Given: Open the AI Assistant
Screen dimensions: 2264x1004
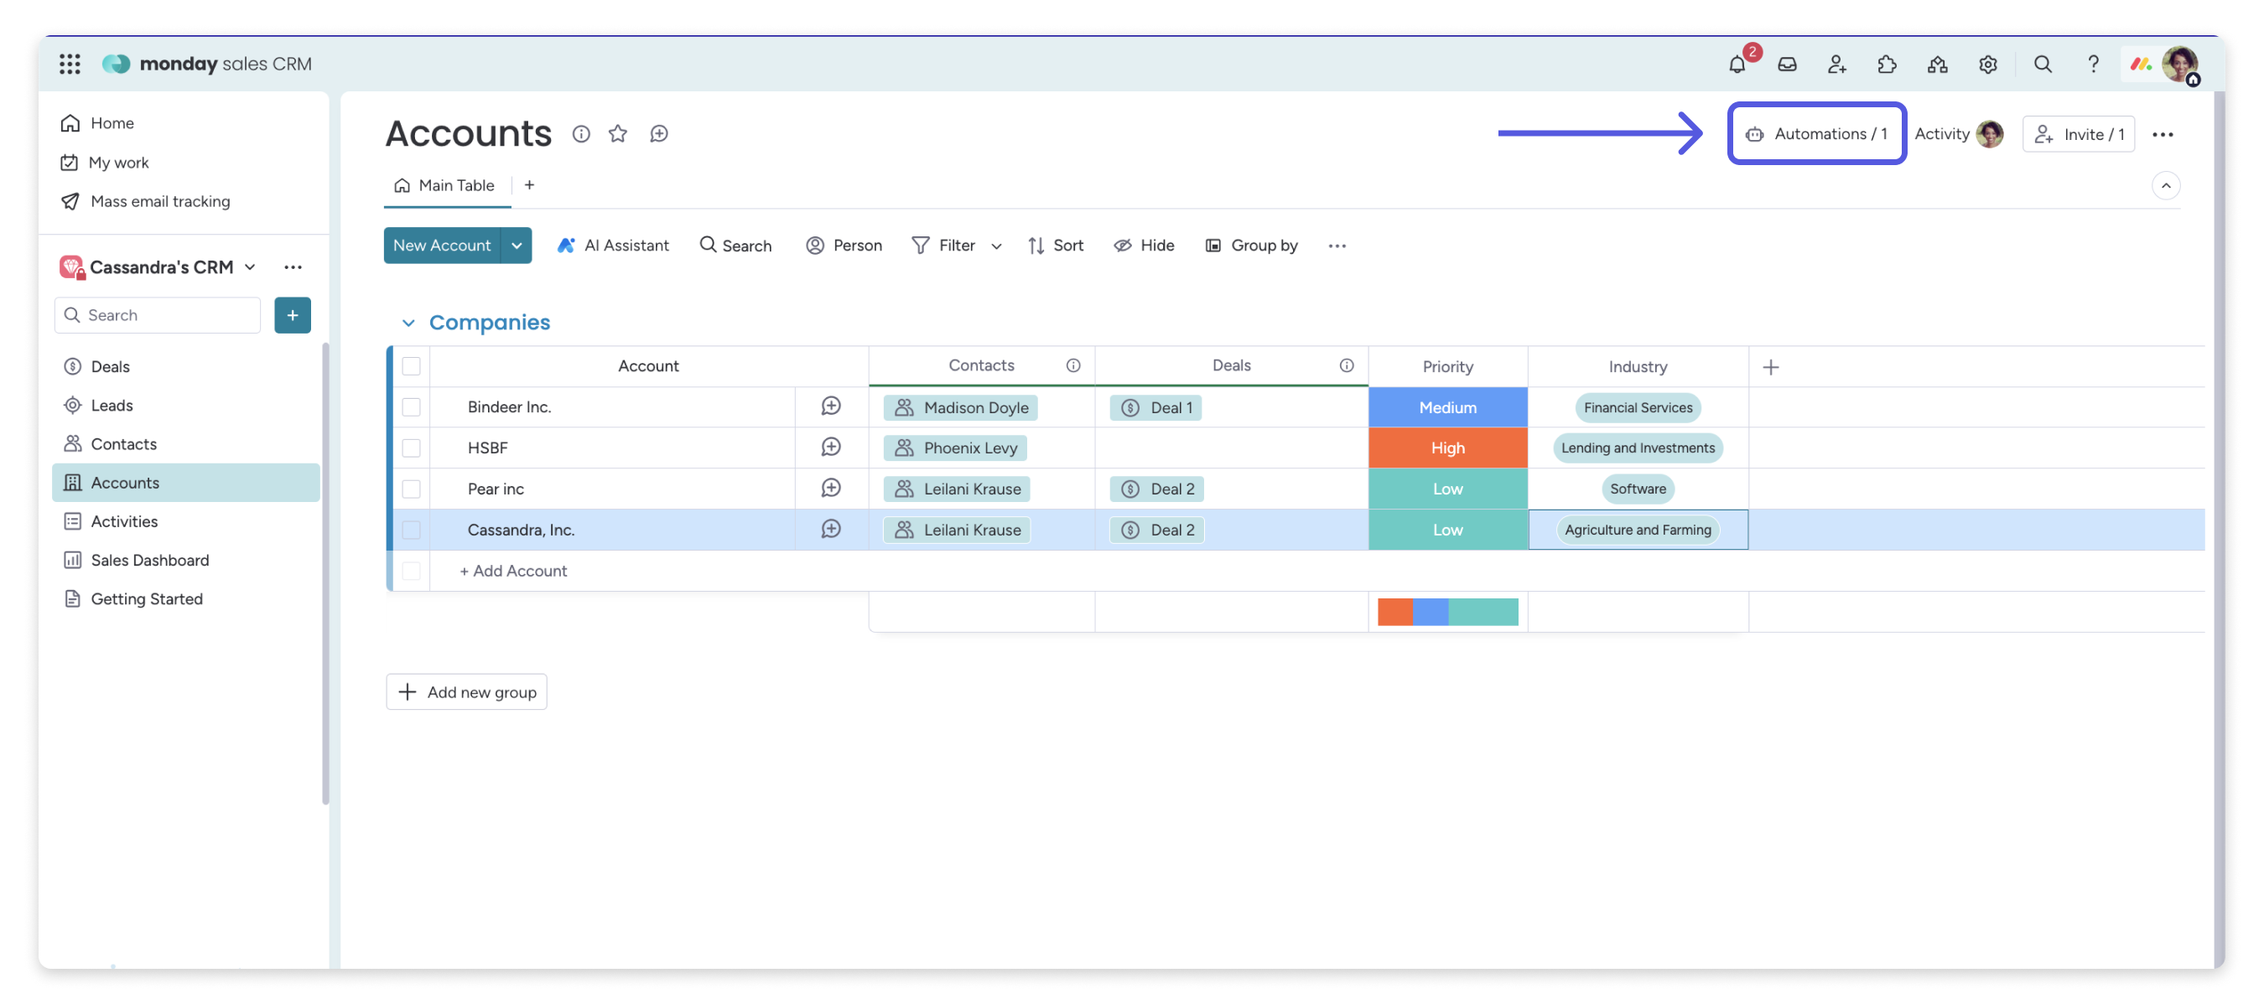Looking at the screenshot, I should pyautogui.click(x=613, y=246).
